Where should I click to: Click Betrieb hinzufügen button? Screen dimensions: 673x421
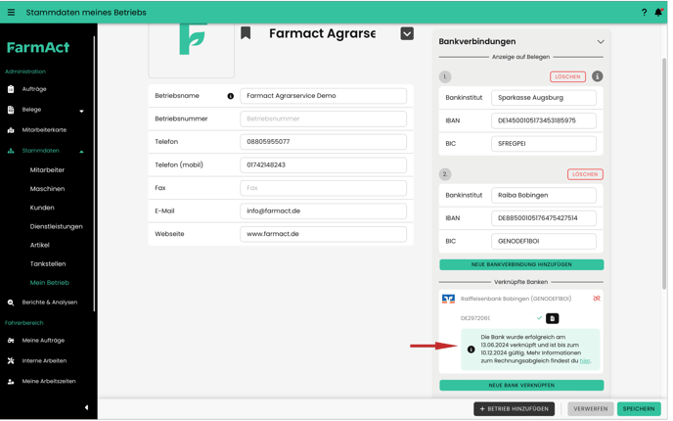pos(514,409)
